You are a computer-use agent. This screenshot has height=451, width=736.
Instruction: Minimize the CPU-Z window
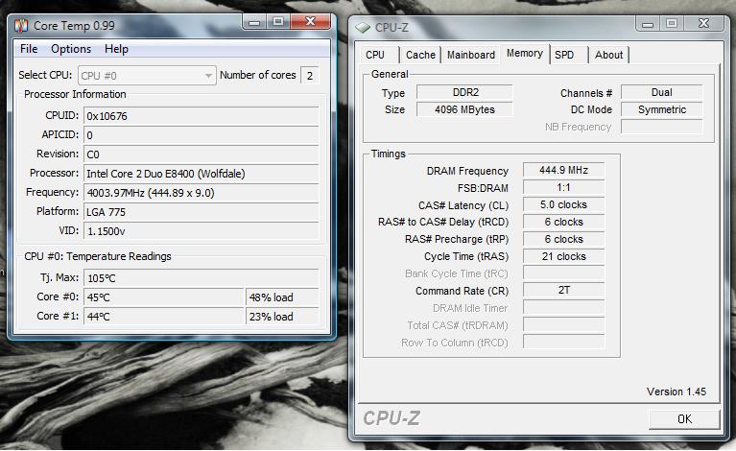coord(648,23)
